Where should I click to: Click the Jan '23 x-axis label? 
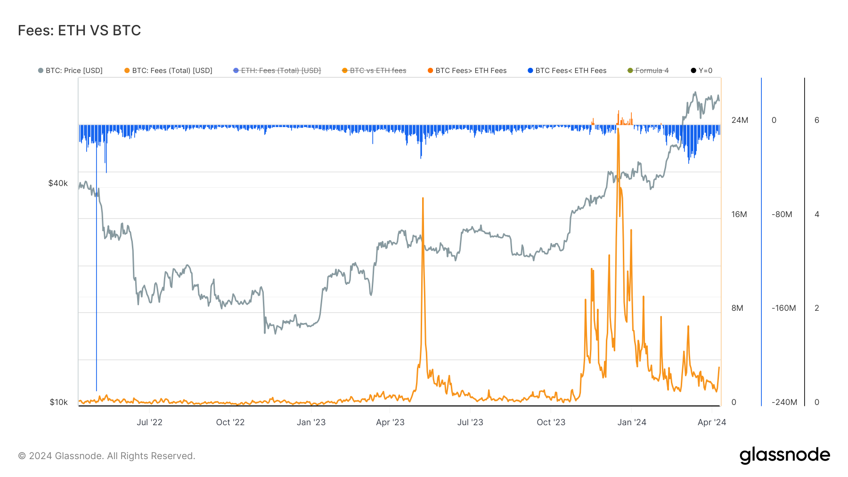(x=311, y=422)
